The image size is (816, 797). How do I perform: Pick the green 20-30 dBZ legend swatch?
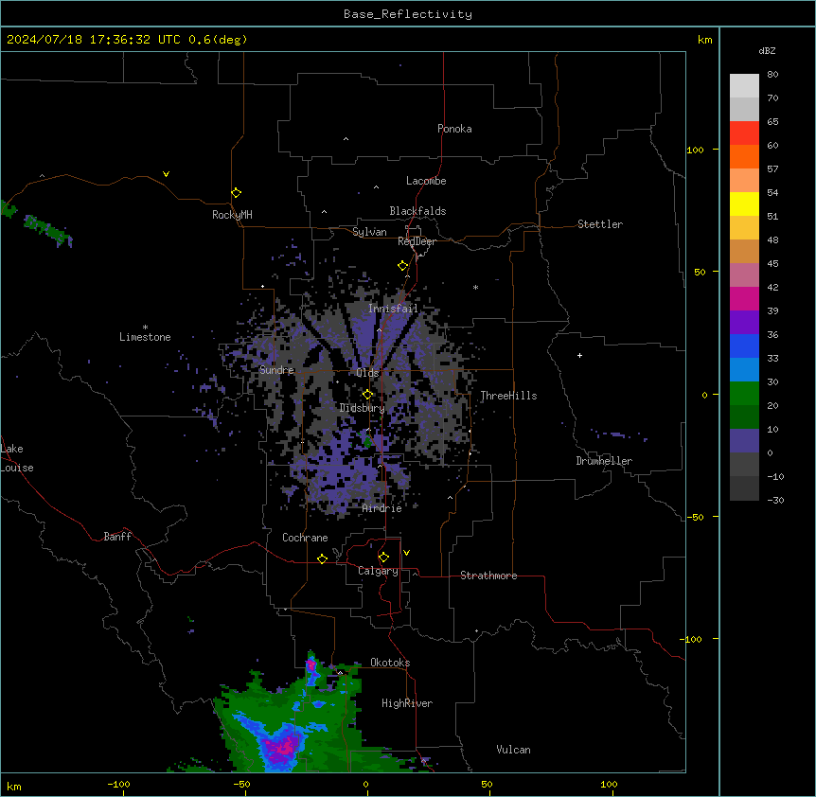coord(744,394)
